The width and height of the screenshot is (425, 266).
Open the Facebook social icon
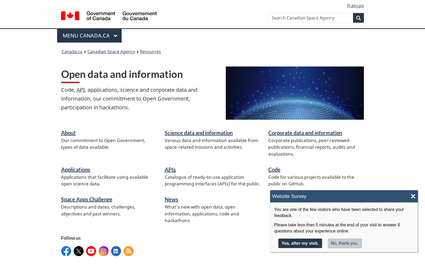[x=66, y=251]
